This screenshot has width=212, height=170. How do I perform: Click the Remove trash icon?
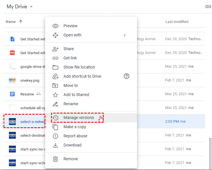(55, 159)
